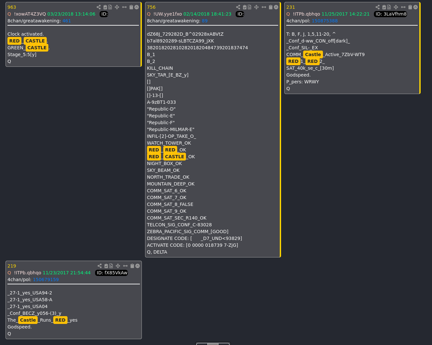
Task: Click the circled A icon on post 756
Action: click(276, 7)
